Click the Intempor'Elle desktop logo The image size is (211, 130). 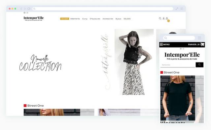coord(34,18)
